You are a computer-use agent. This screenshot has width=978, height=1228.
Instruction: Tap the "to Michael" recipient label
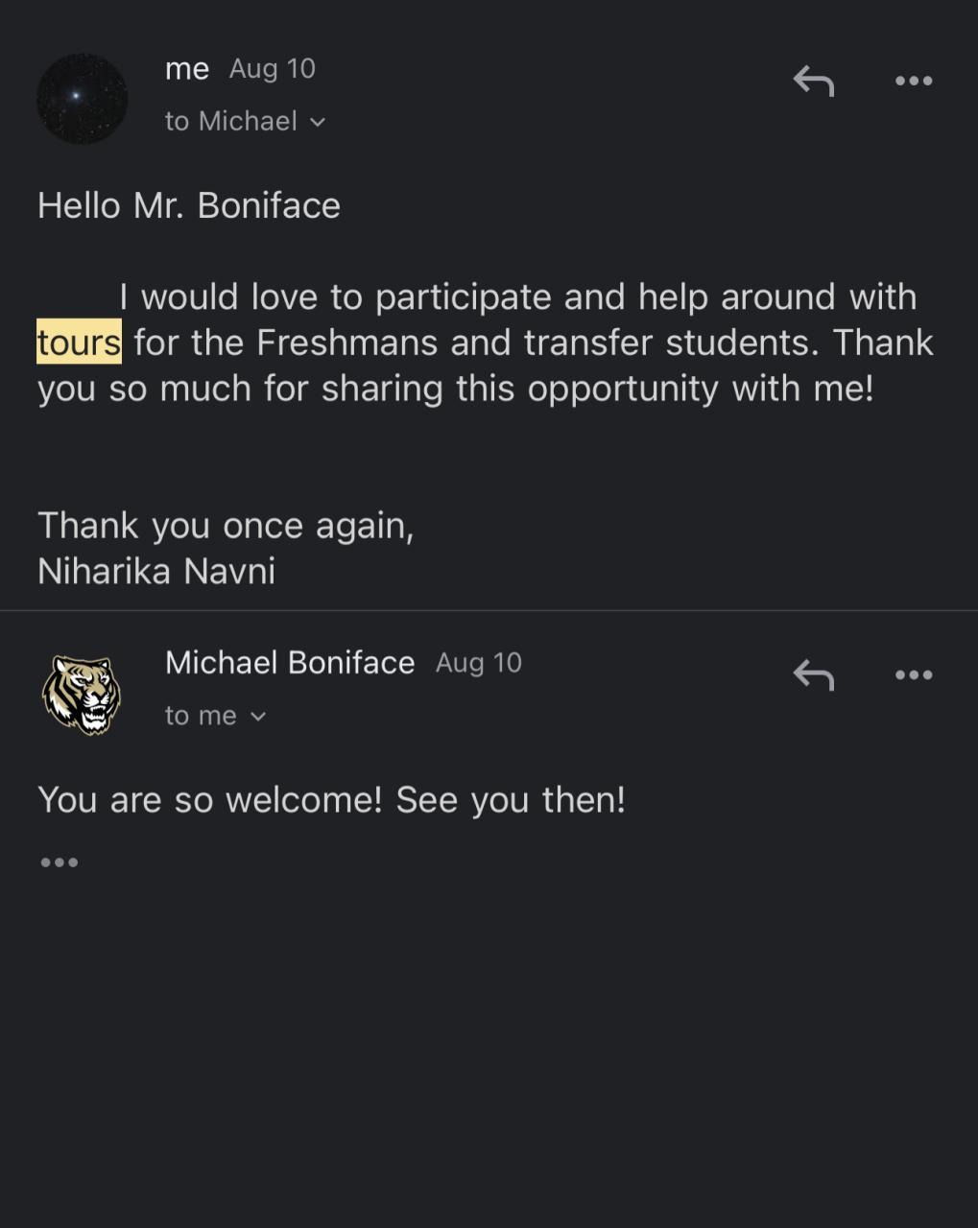(230, 122)
